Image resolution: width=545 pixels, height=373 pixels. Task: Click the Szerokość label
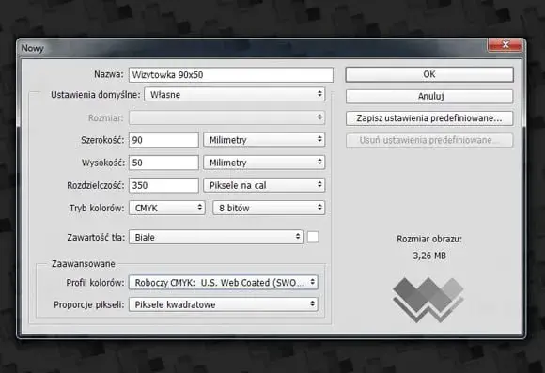tap(102, 140)
